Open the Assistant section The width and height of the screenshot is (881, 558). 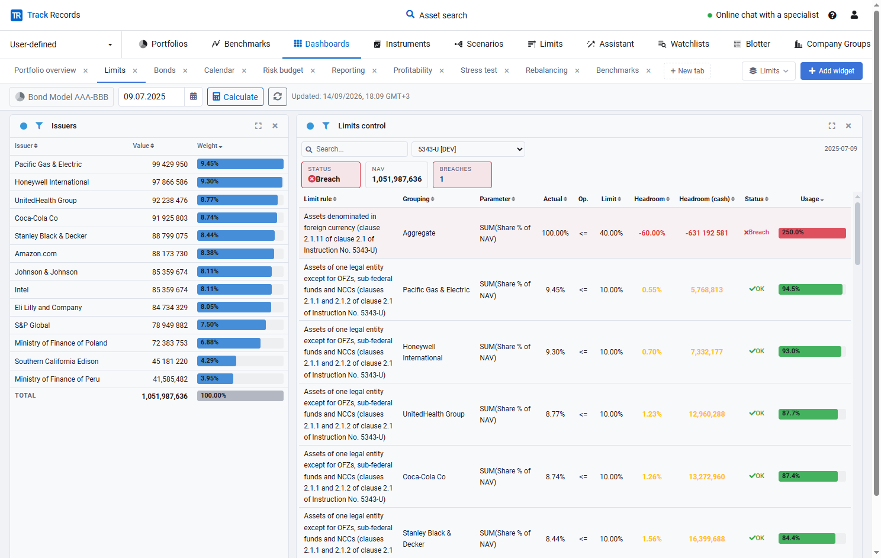[610, 44]
